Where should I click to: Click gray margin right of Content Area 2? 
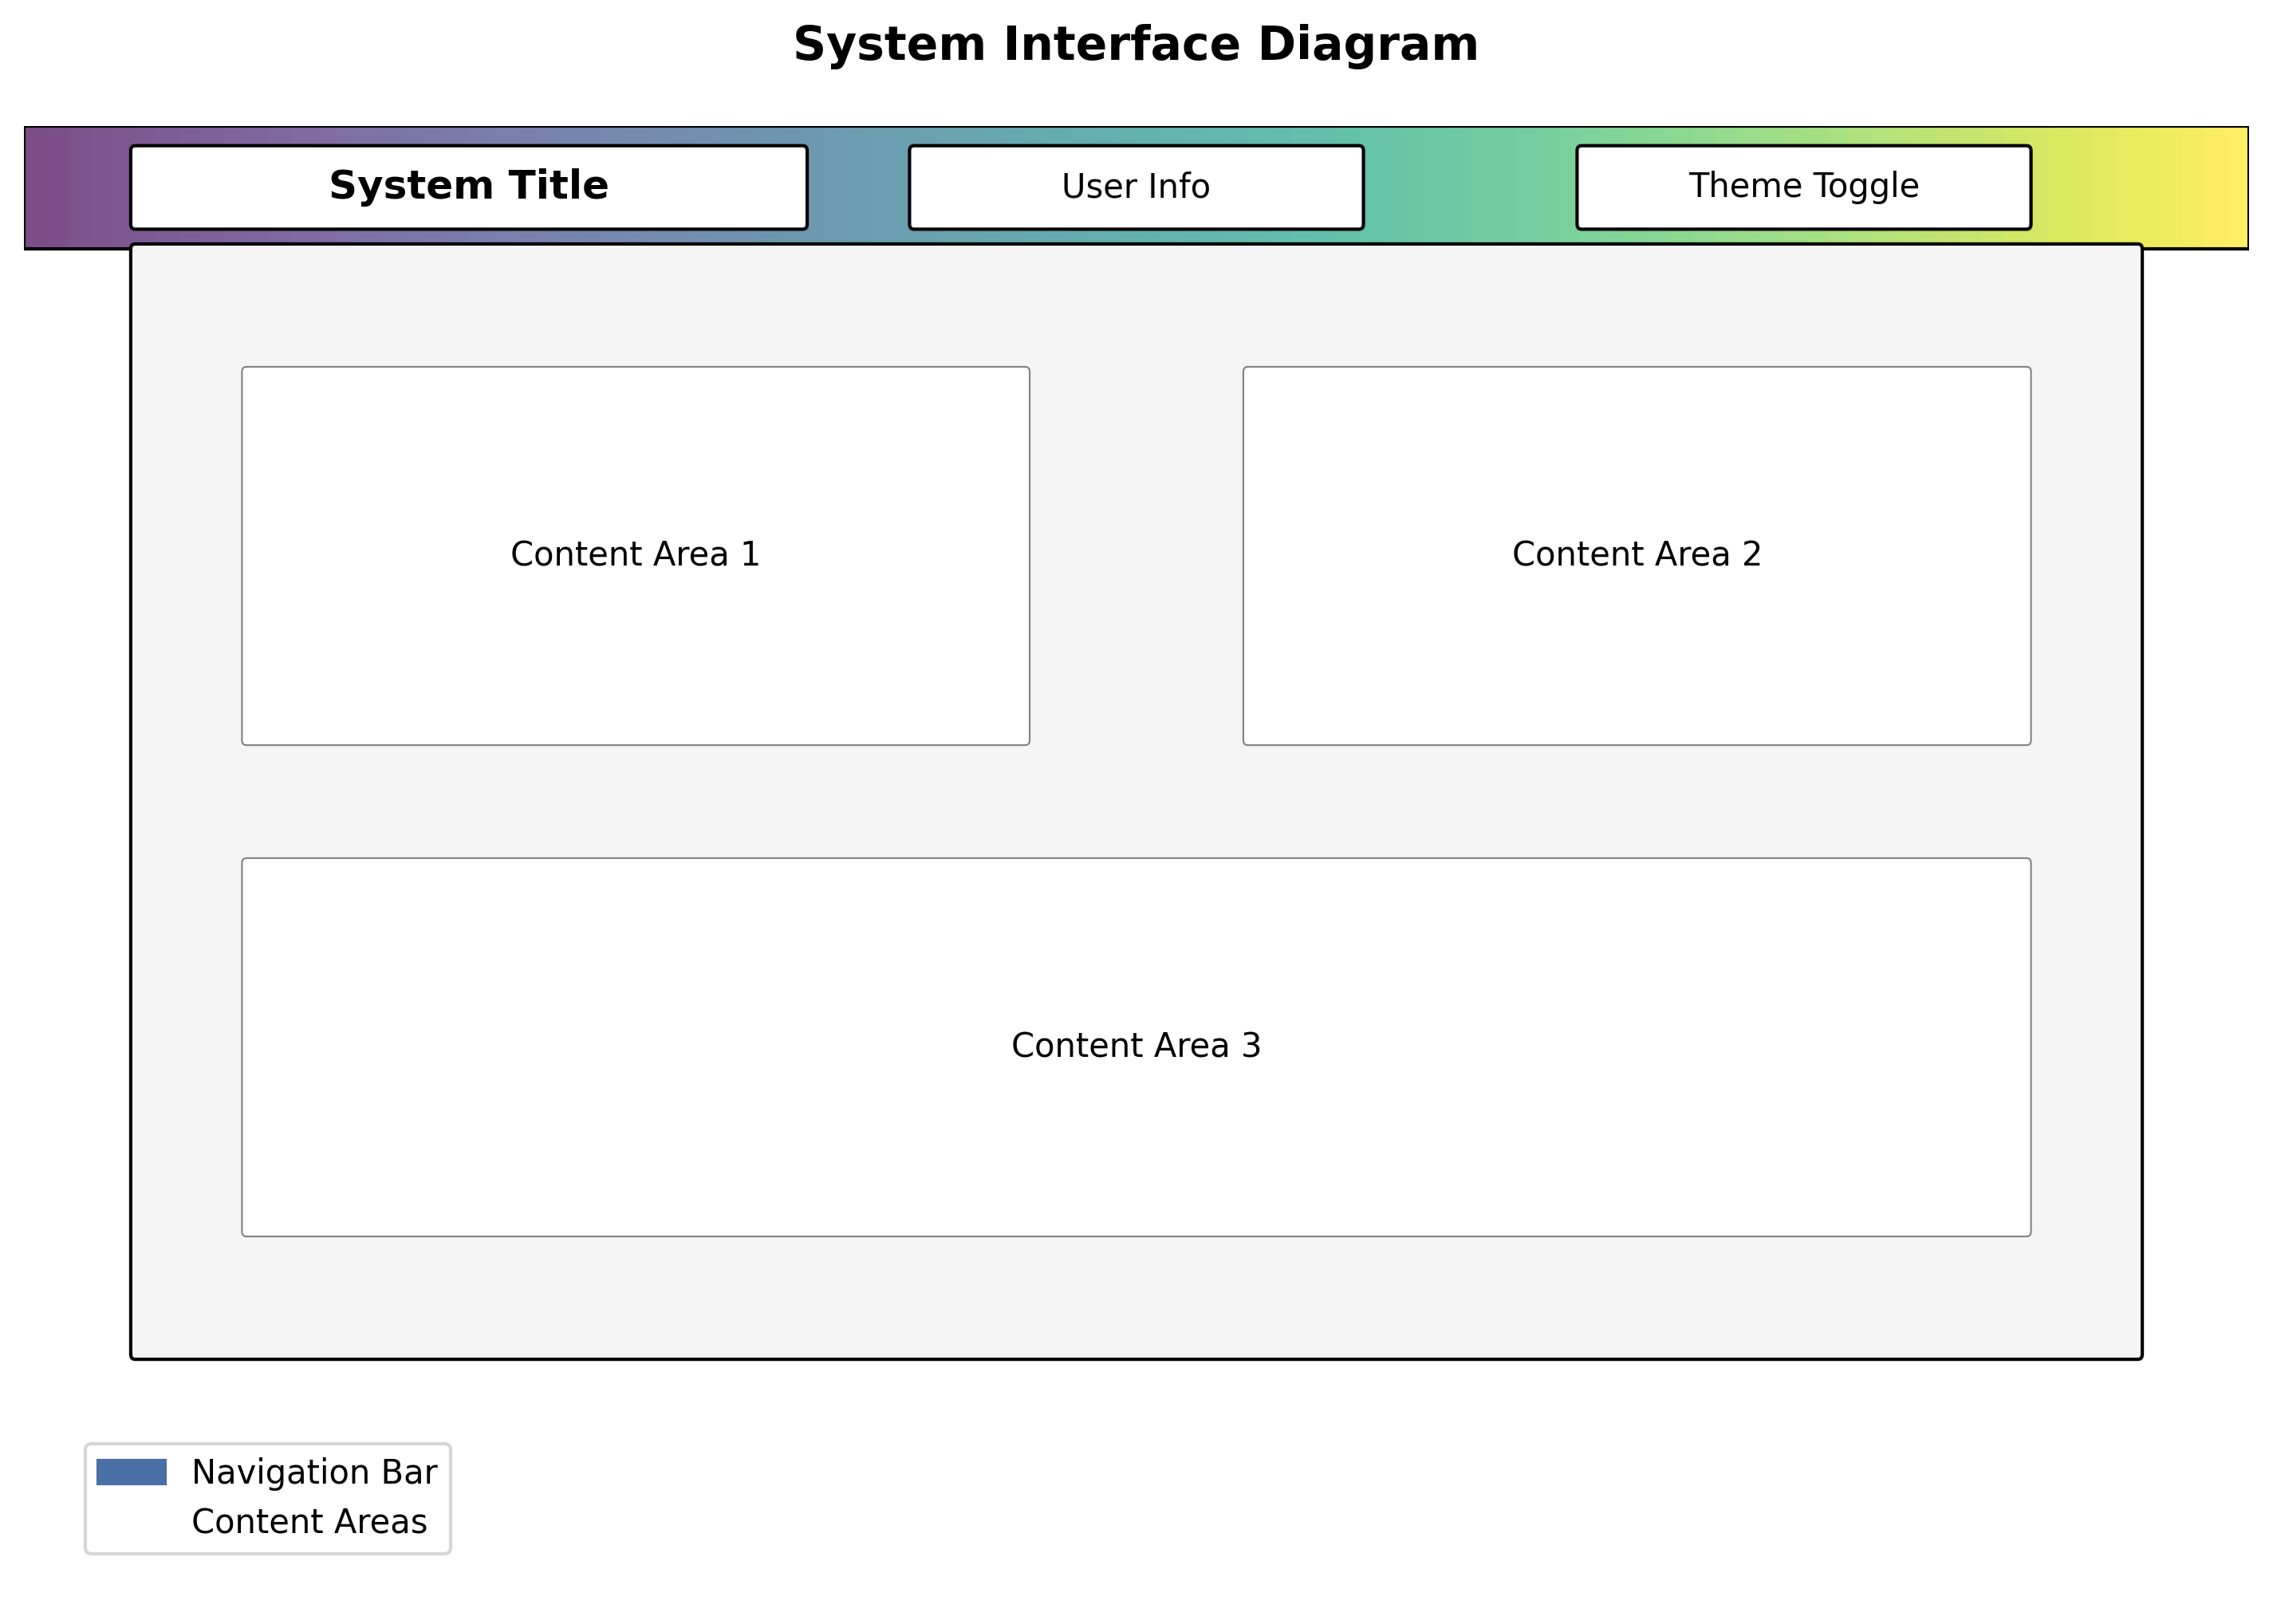pyautogui.click(x=2086, y=555)
